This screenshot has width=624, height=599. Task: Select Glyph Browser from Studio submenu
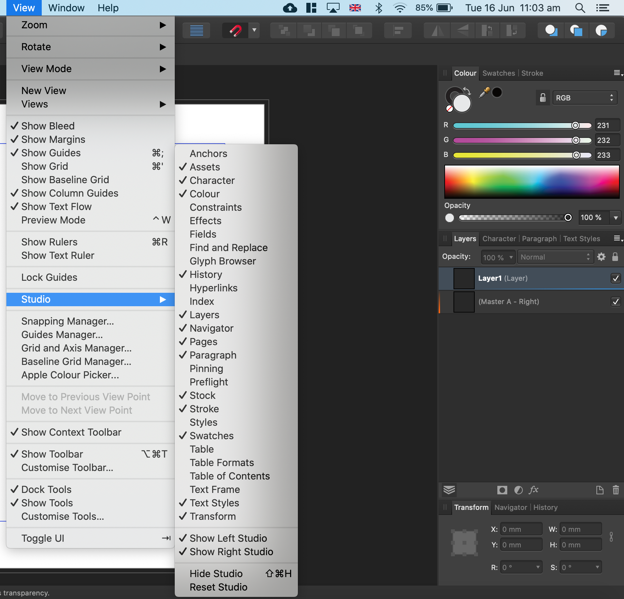click(x=223, y=261)
